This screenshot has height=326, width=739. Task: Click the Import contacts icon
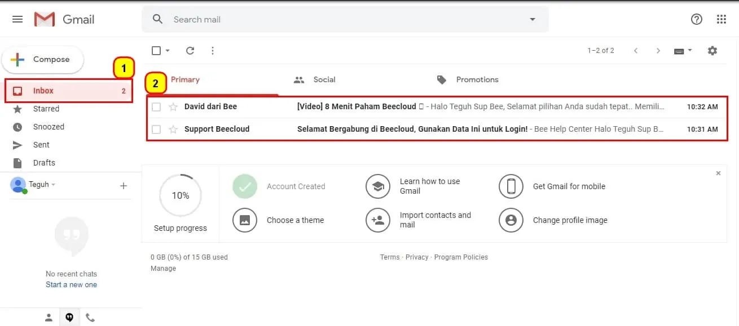[x=378, y=220]
